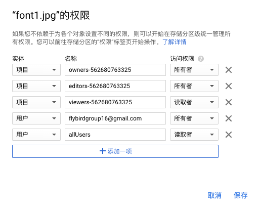Click the owners-562680763325 name field
The width and height of the screenshot is (259, 208).
[115, 70]
